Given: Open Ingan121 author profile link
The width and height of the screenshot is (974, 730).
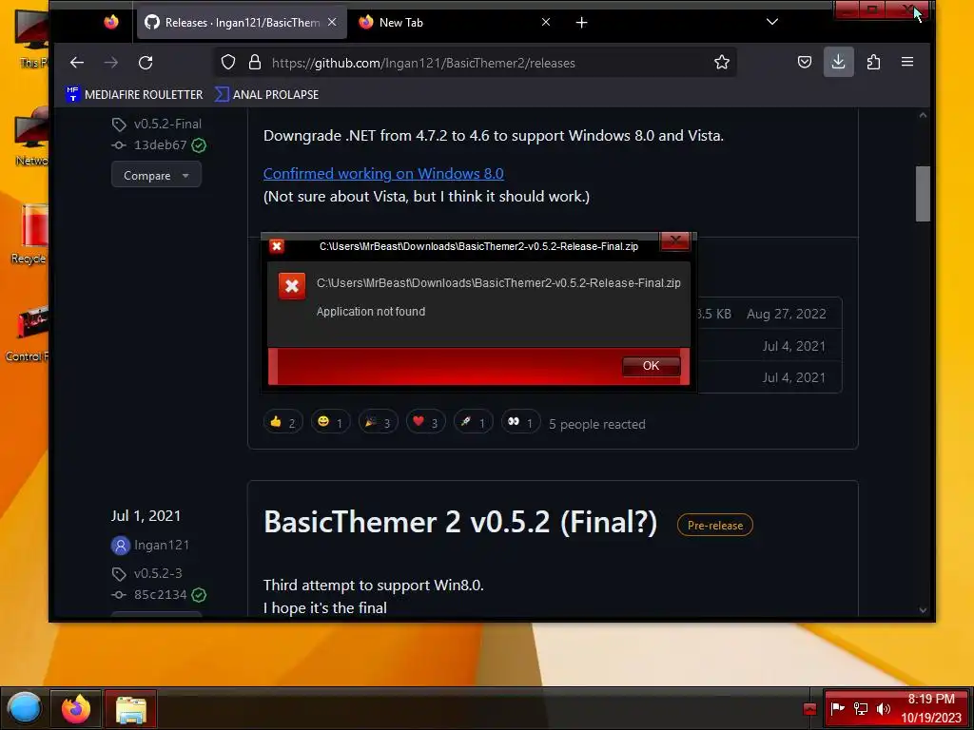Looking at the screenshot, I should click(x=162, y=545).
